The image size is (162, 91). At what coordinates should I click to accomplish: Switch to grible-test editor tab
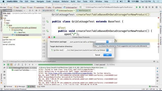(x=48, y=10)
